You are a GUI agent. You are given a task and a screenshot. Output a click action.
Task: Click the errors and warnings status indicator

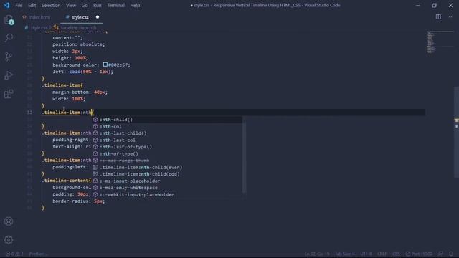tap(14, 254)
